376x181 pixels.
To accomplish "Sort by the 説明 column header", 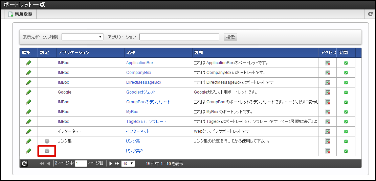I will pyautogui.click(x=255, y=53).
